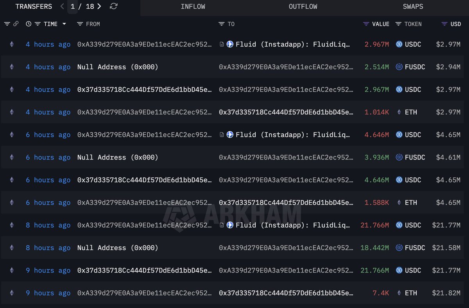Open the USD column filter
The image size is (469, 308).
[x=444, y=24]
